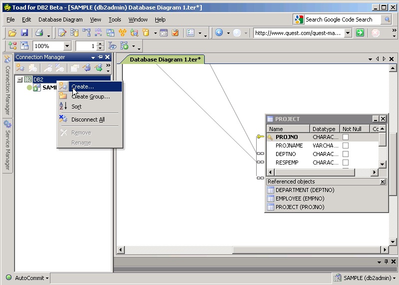Click the table grid arrow icon beside zoom
Viewport: 399px width, 285px height.
24,46
